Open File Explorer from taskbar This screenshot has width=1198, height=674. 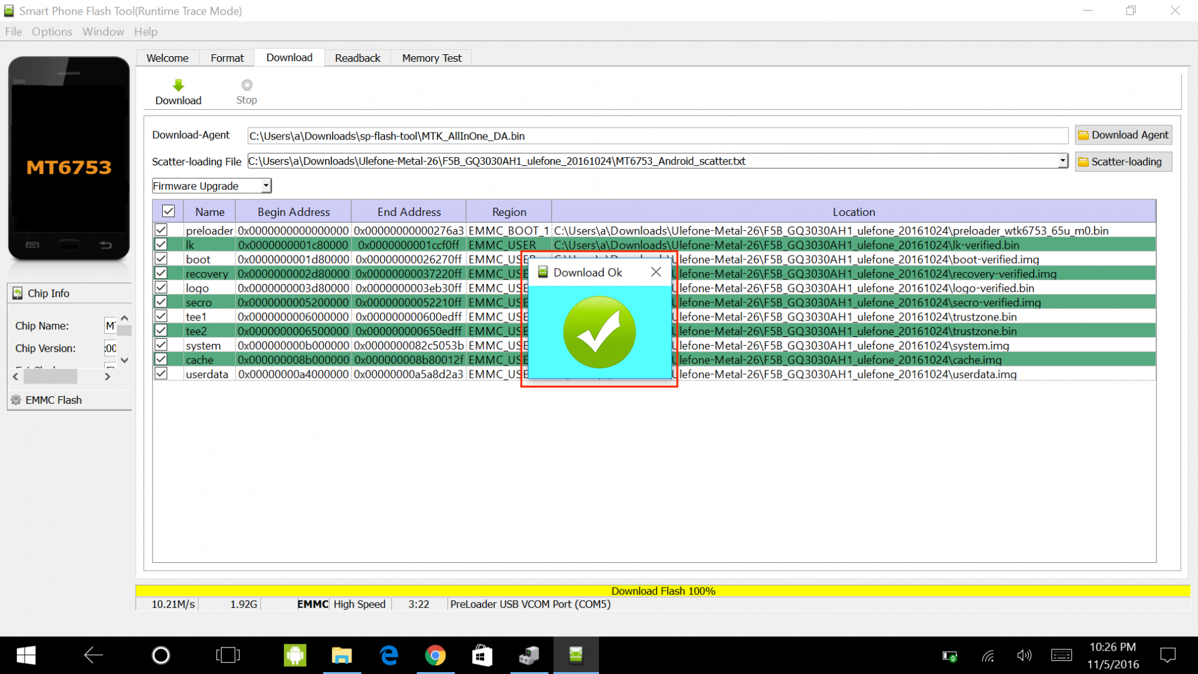(x=342, y=655)
